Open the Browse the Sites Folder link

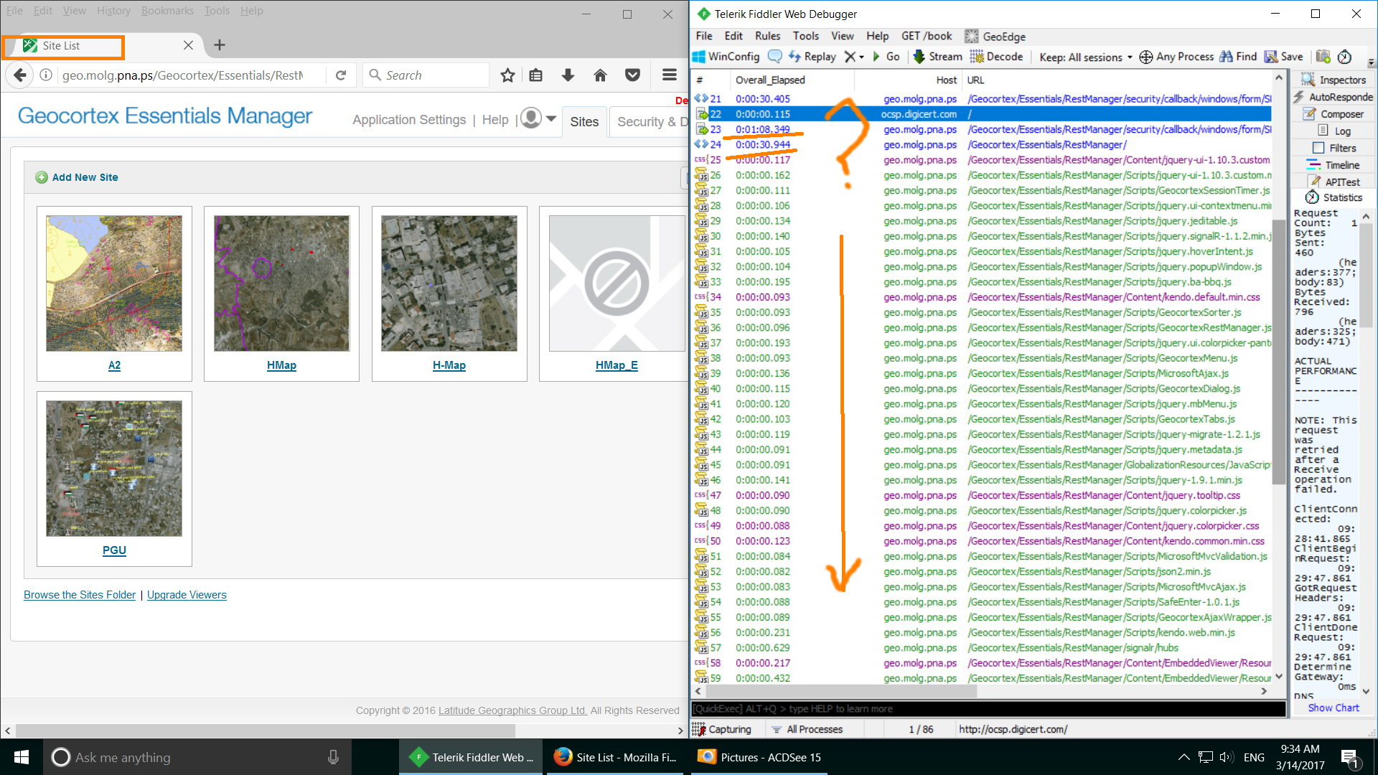click(x=80, y=595)
